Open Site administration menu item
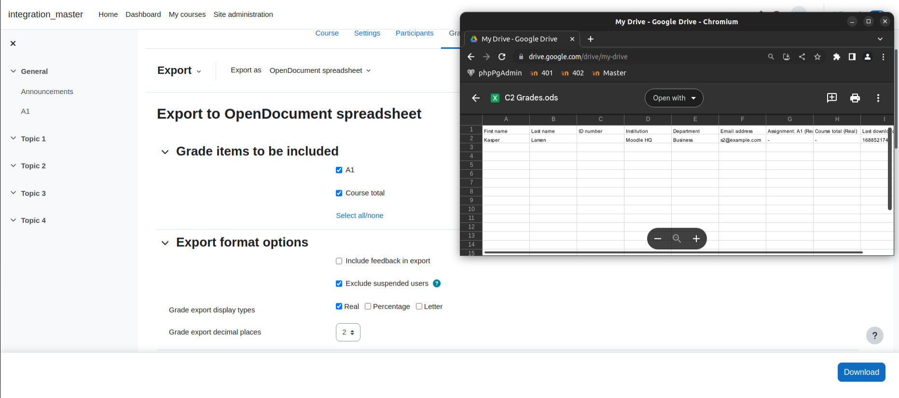The image size is (899, 398). pyautogui.click(x=243, y=14)
